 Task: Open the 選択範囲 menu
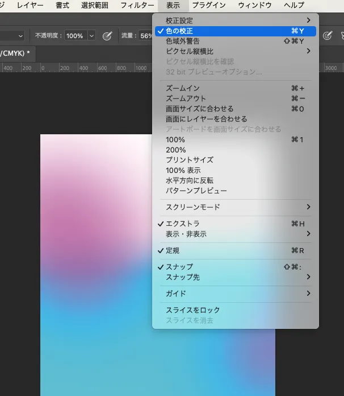(95, 5)
